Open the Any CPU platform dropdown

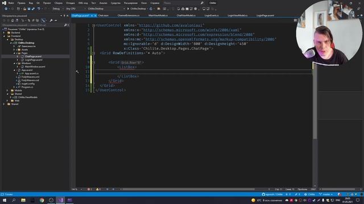coord(76,9)
